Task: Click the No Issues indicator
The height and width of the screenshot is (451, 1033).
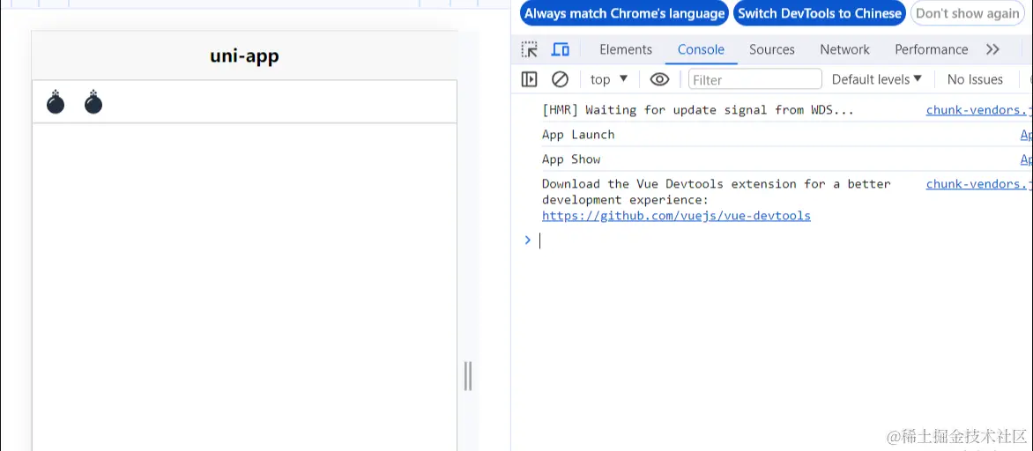Action: (x=975, y=79)
